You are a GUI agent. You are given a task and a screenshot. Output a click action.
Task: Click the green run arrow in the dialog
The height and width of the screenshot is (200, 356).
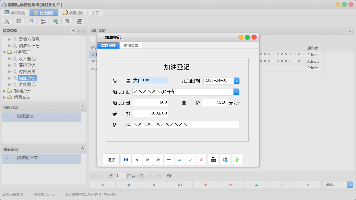pos(237,159)
